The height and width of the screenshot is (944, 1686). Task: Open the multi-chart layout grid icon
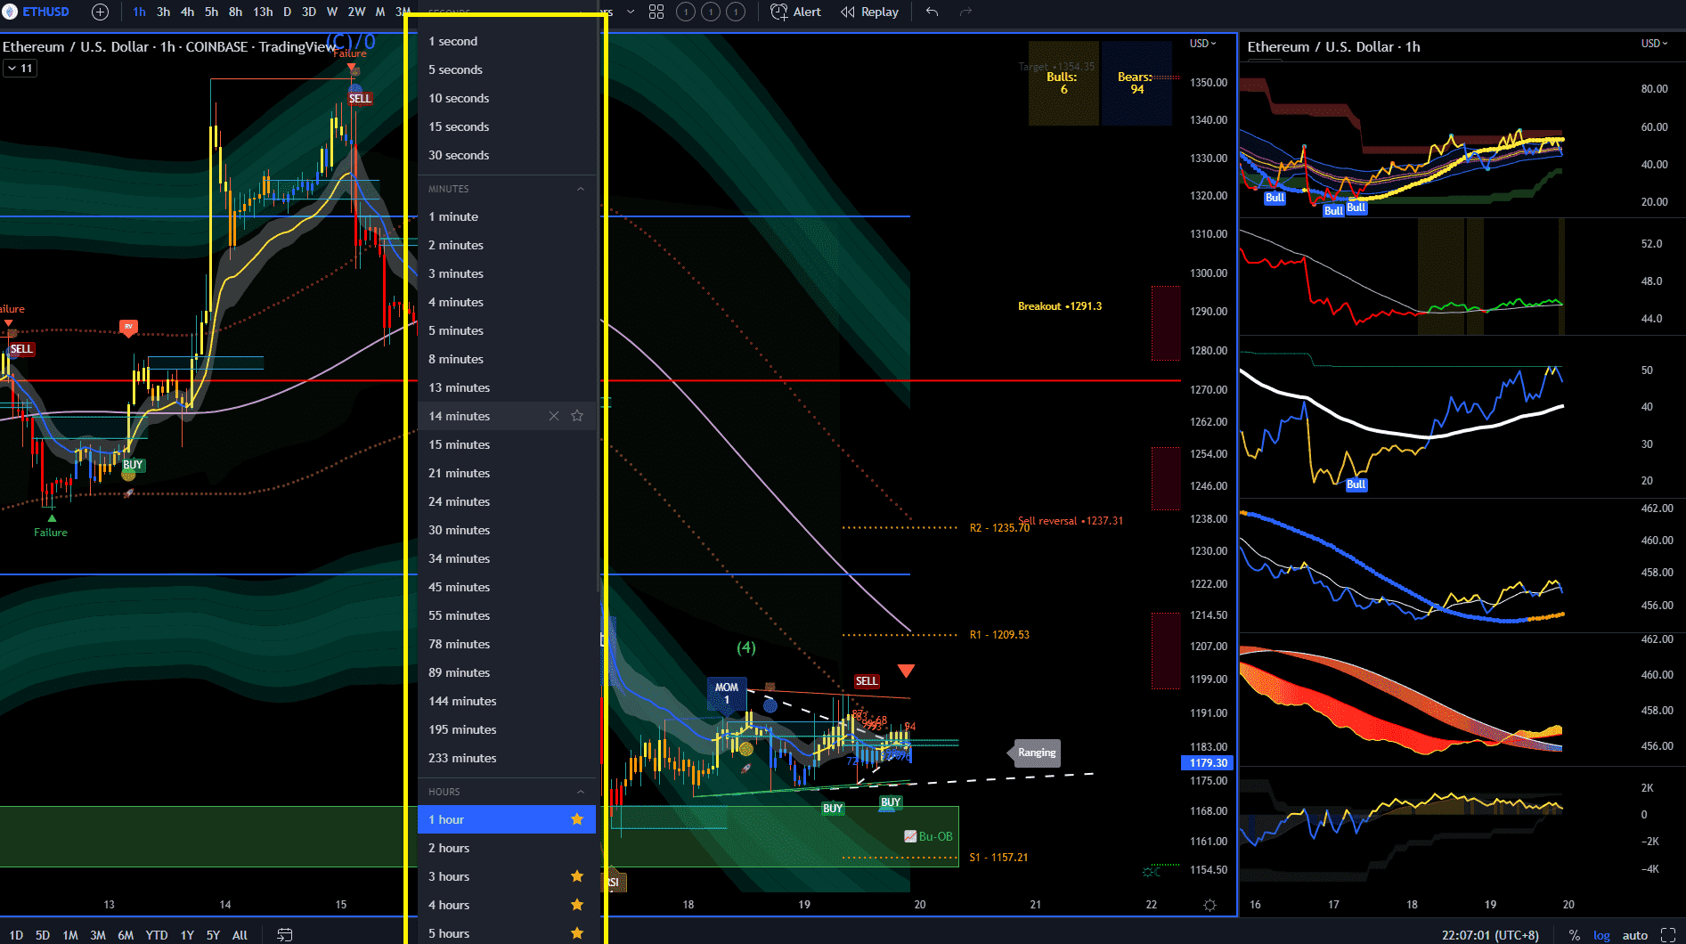pos(656,12)
